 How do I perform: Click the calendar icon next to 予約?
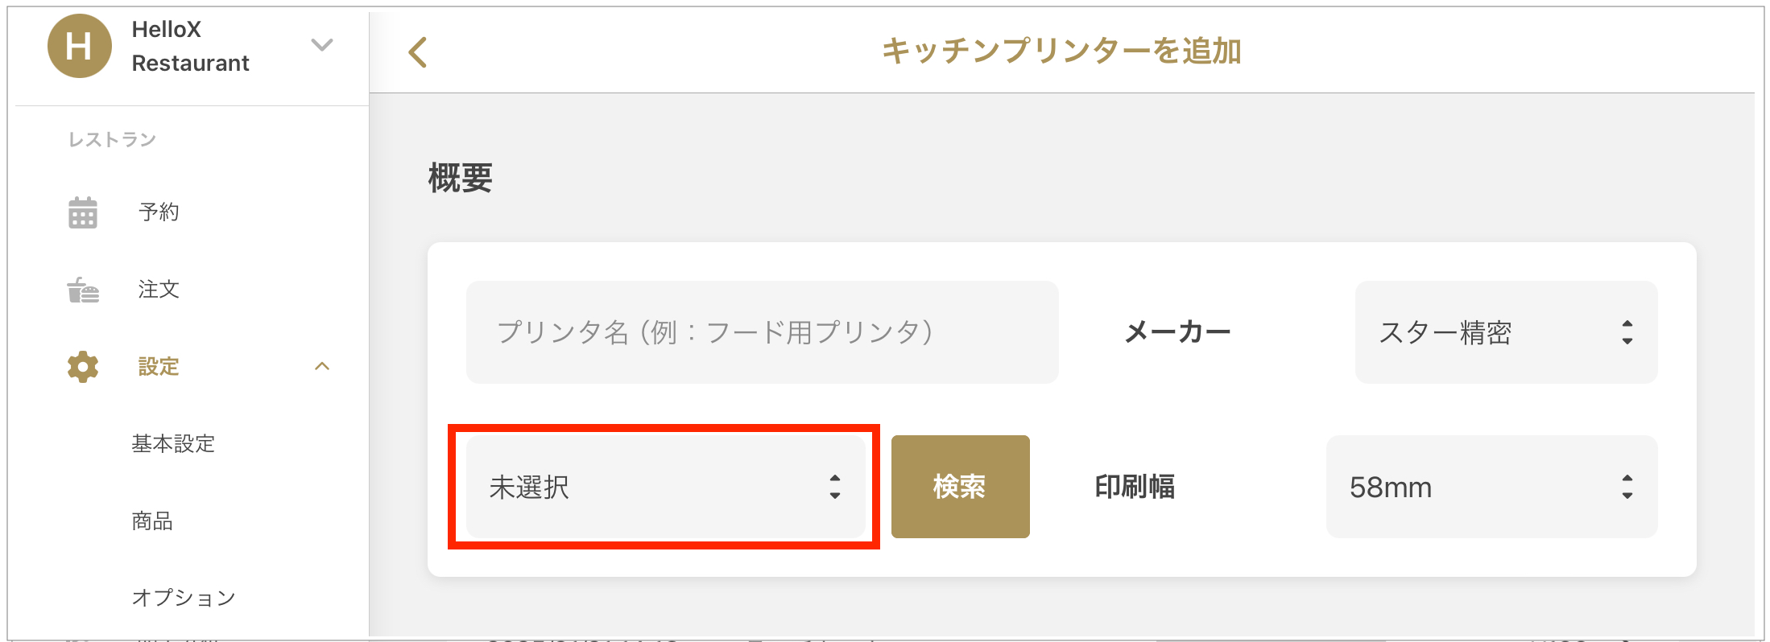(x=83, y=212)
